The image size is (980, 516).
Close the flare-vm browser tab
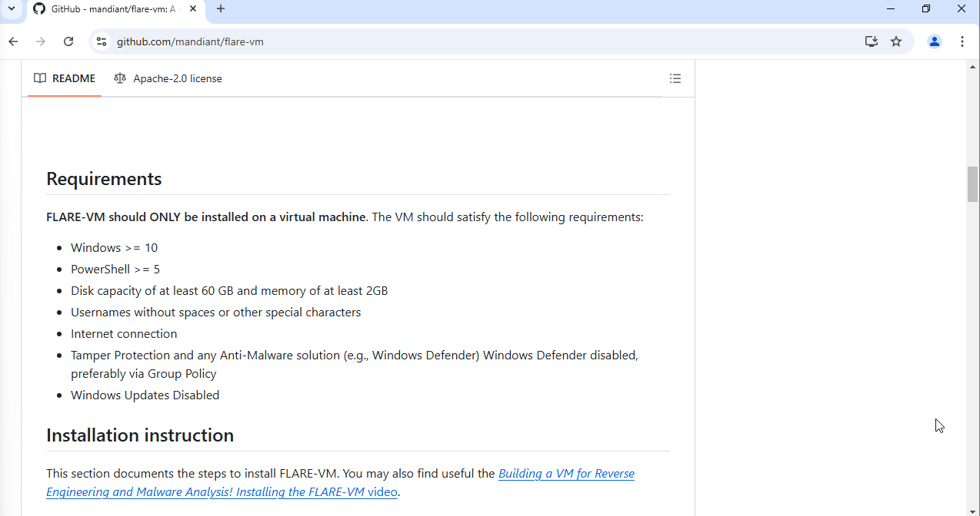click(x=192, y=9)
